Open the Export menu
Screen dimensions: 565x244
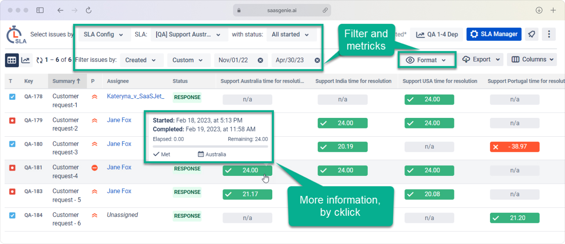tap(481, 59)
